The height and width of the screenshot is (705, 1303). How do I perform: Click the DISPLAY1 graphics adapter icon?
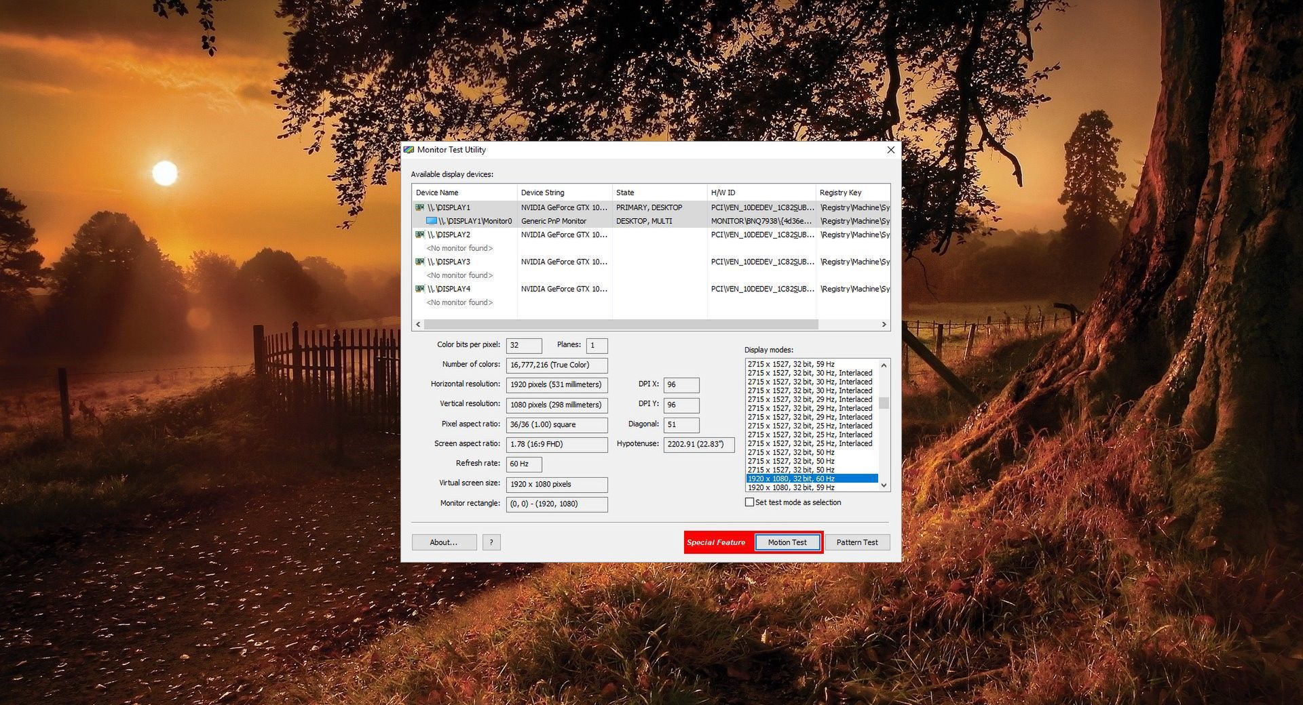coord(419,207)
